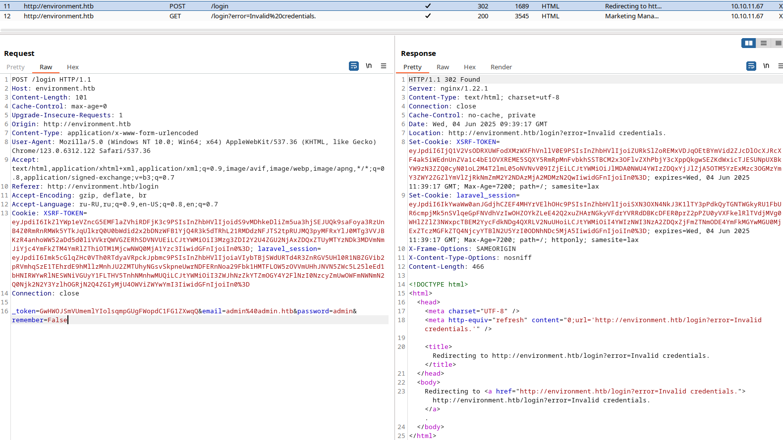Open the Raw tab in Response pane
Image resolution: width=783 pixels, height=440 pixels.
coord(443,67)
